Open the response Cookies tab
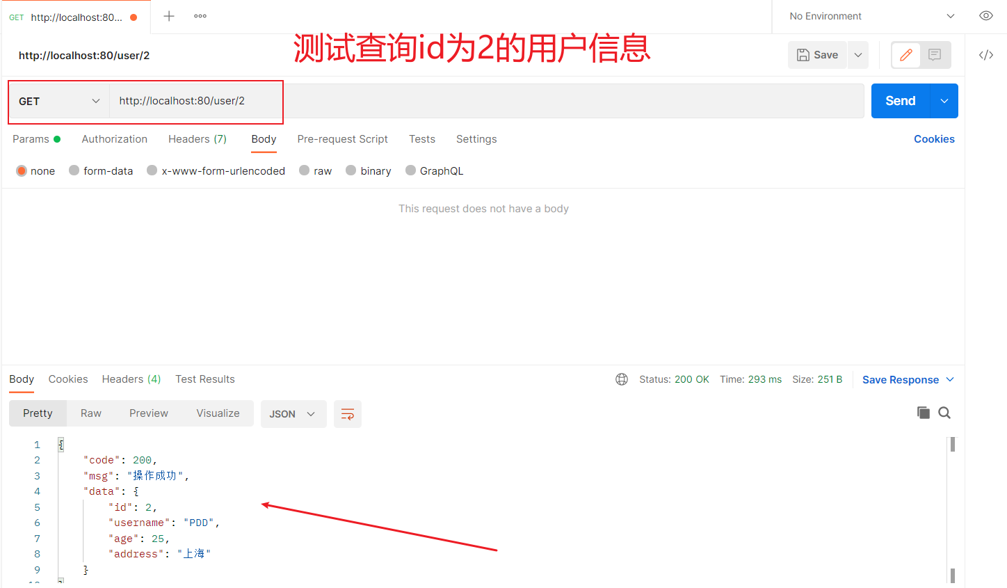1007x588 pixels. [x=68, y=379]
